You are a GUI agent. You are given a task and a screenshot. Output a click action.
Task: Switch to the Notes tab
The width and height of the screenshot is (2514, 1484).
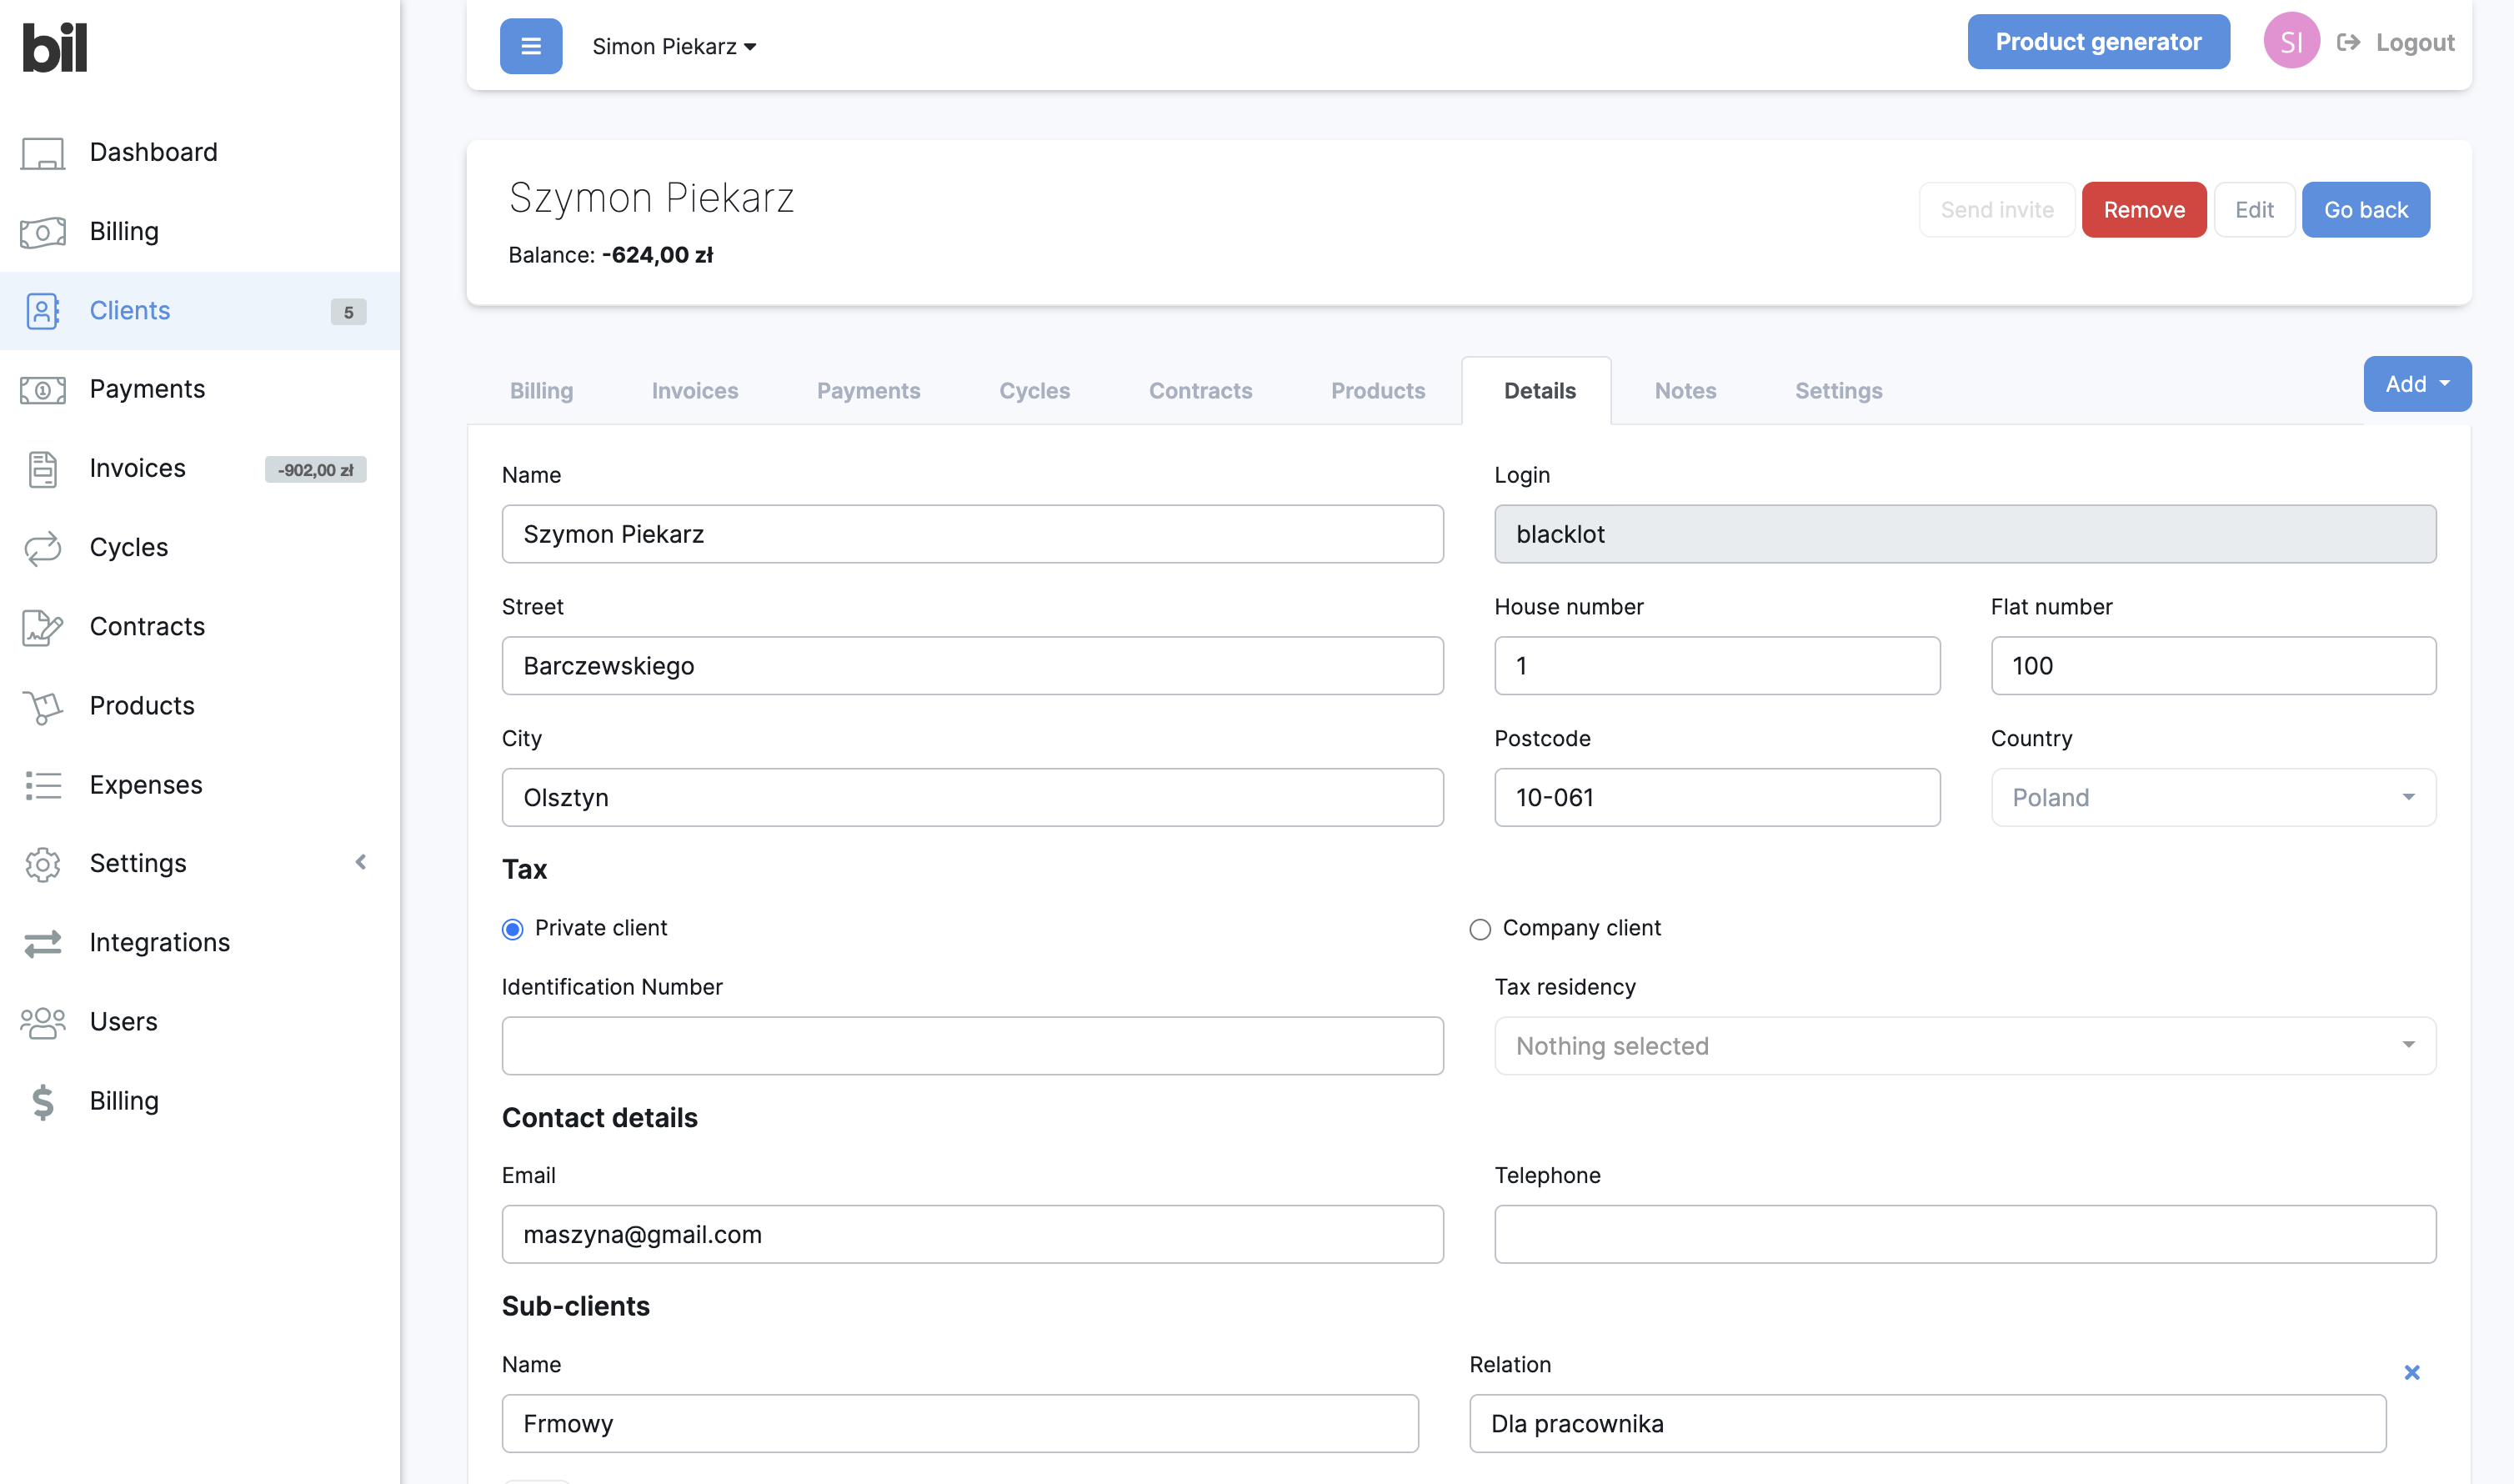1685,391
